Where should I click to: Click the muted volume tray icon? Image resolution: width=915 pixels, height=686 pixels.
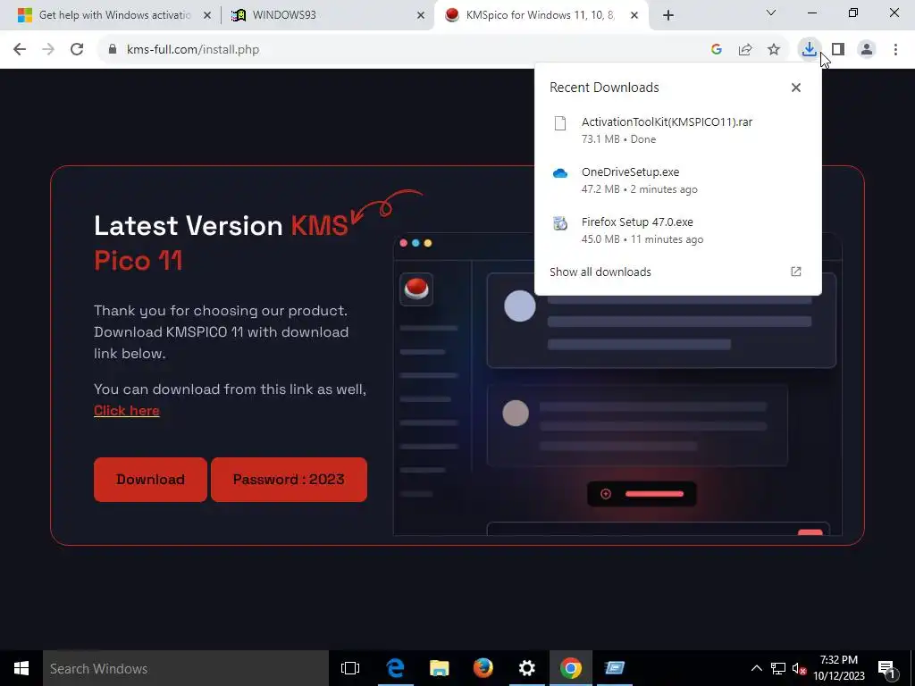click(799, 668)
